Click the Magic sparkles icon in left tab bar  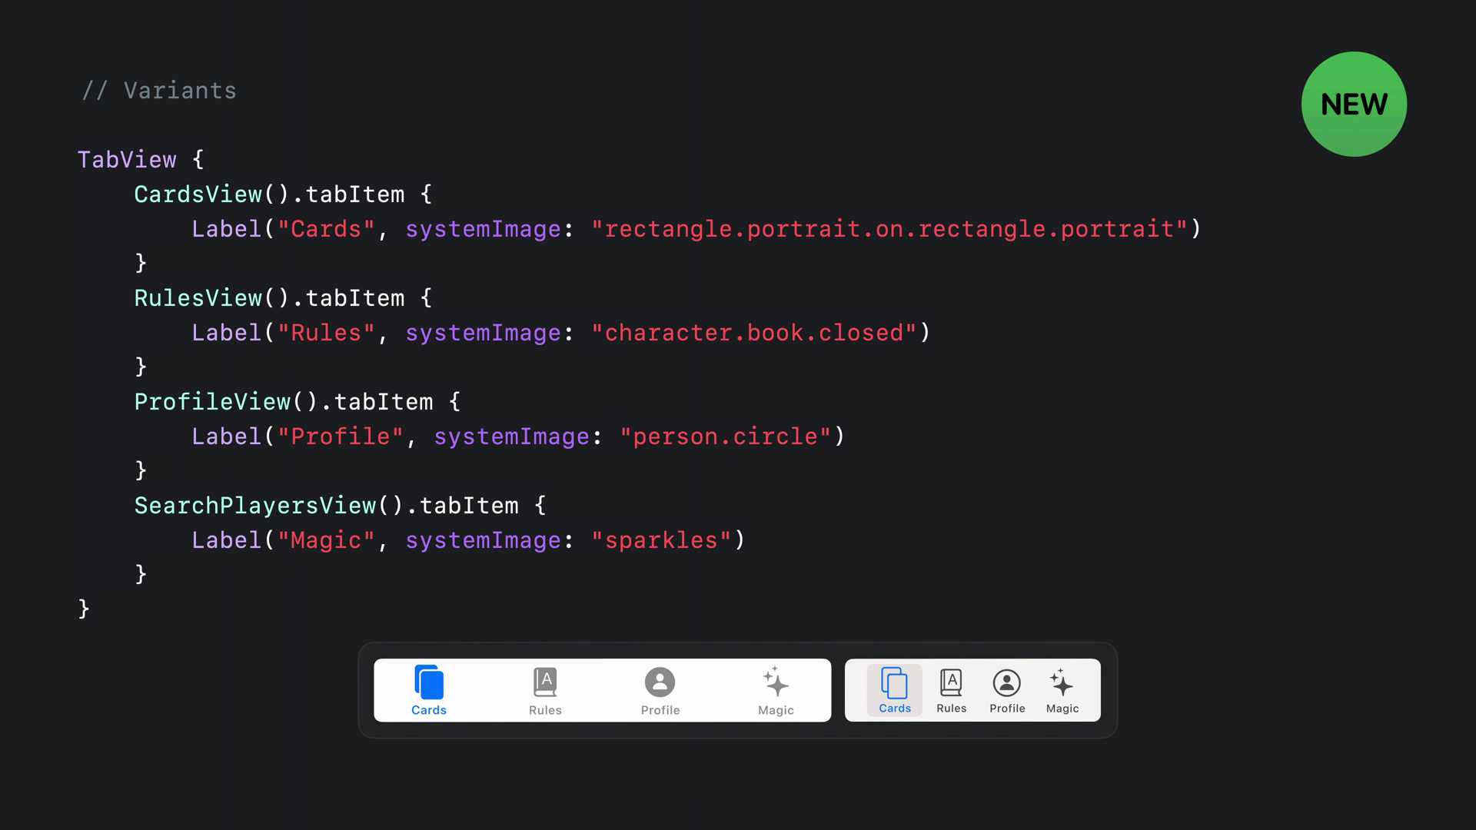click(776, 682)
